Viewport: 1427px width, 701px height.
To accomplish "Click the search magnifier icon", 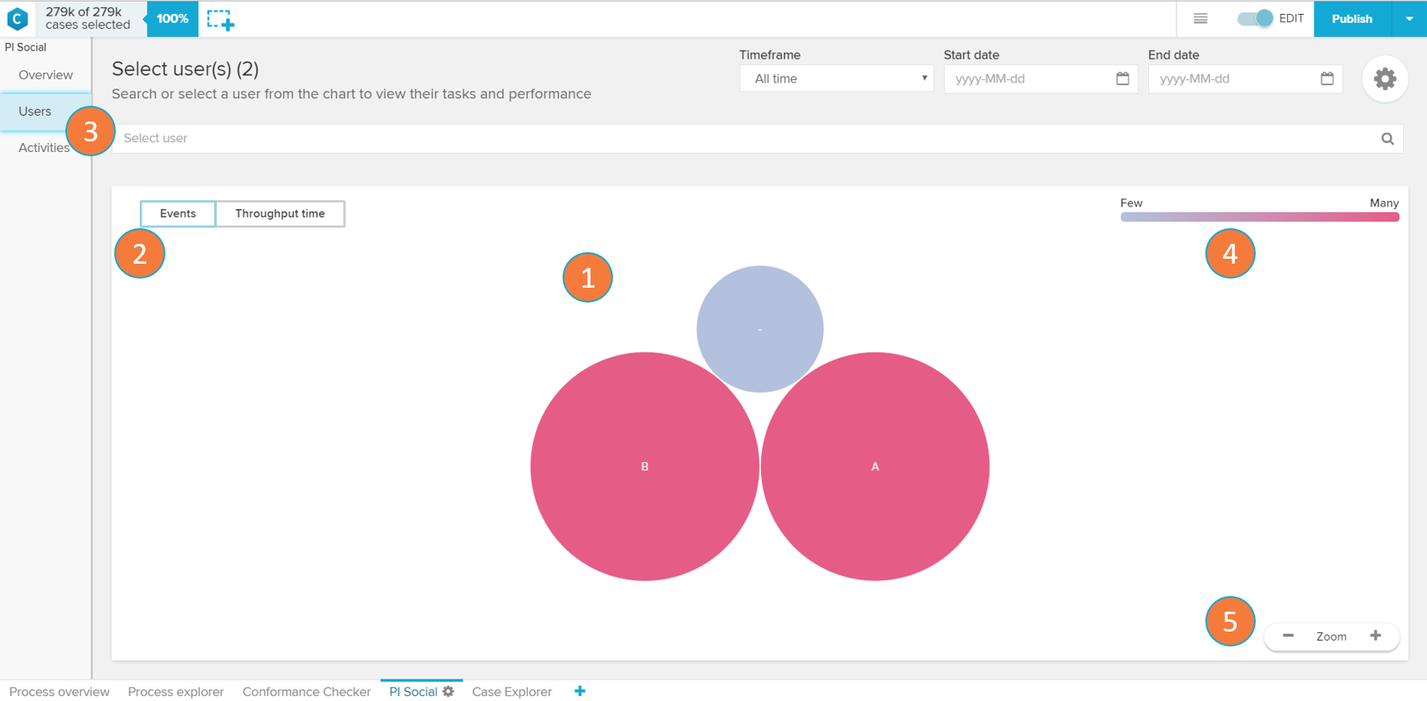I will tap(1387, 139).
